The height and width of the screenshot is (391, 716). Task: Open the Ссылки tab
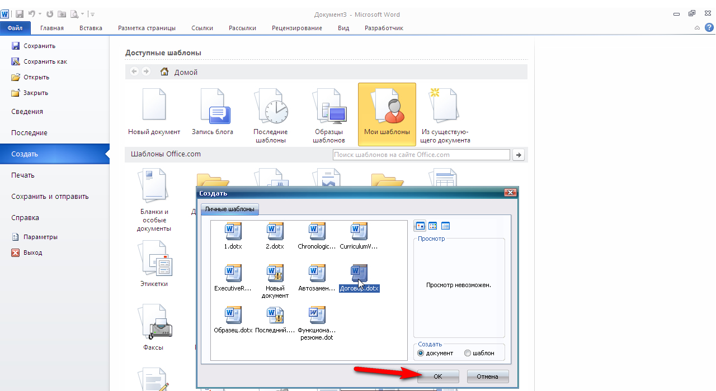click(202, 28)
